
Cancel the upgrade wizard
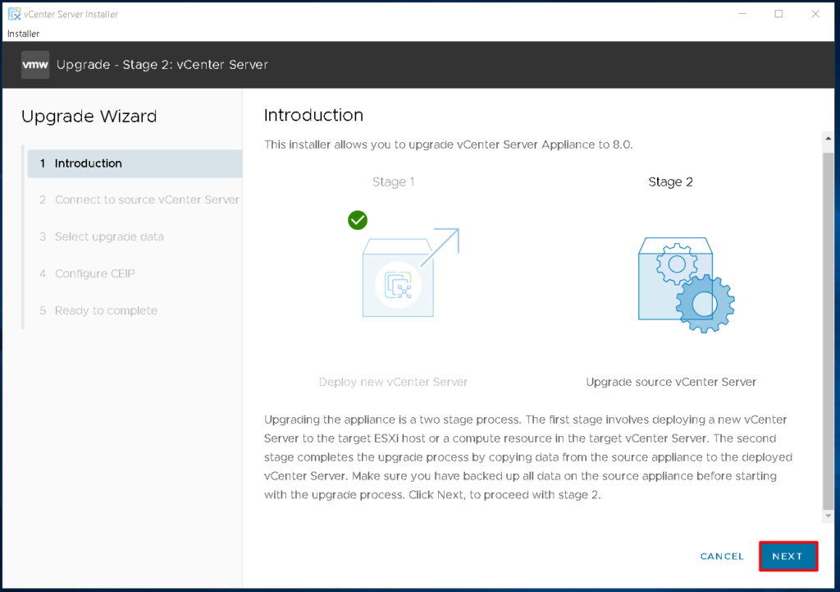coord(721,556)
